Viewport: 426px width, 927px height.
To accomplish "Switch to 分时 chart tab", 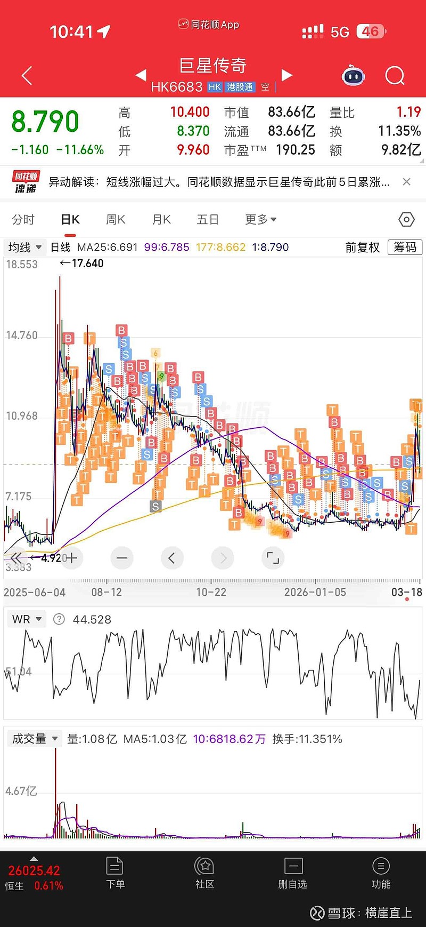I will tap(23, 219).
